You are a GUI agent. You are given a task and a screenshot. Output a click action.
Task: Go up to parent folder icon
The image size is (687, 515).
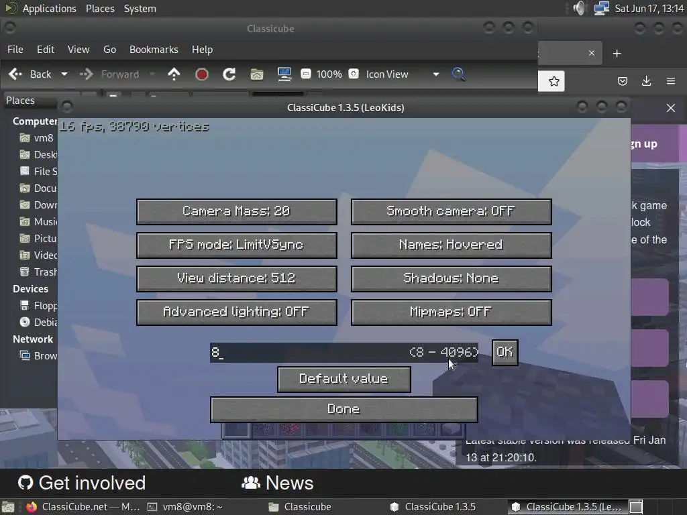coord(174,74)
